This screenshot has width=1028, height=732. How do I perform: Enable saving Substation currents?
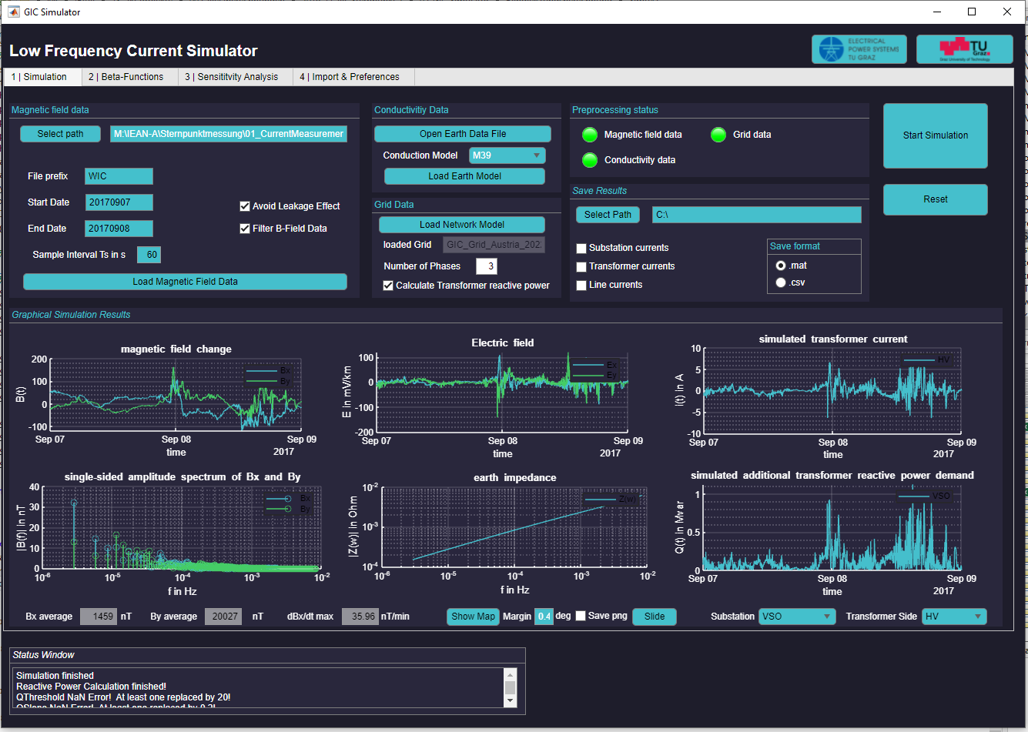581,248
